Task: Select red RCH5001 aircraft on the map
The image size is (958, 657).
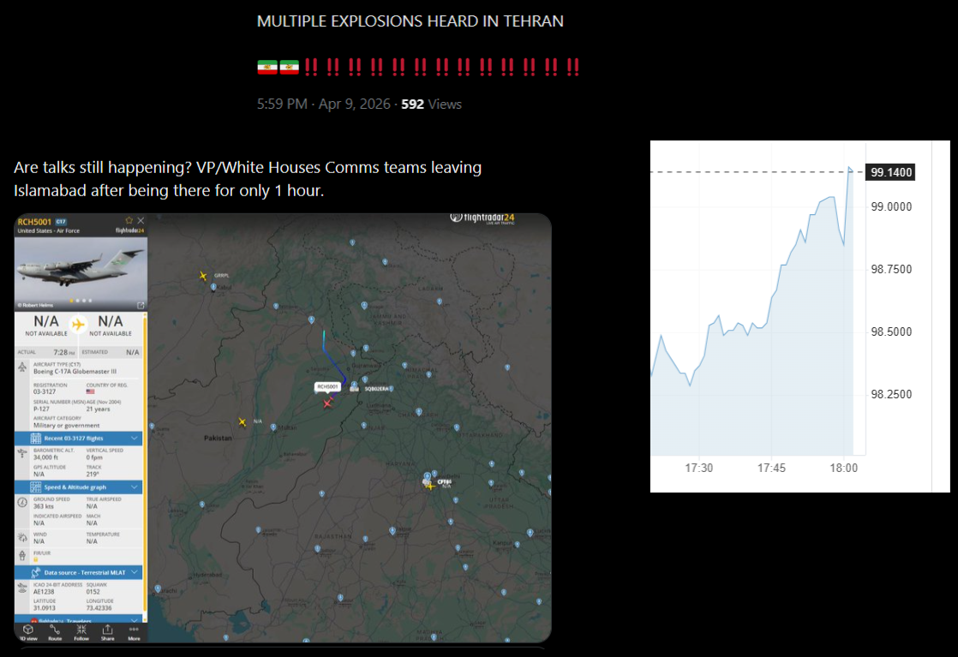Action: pos(328,403)
